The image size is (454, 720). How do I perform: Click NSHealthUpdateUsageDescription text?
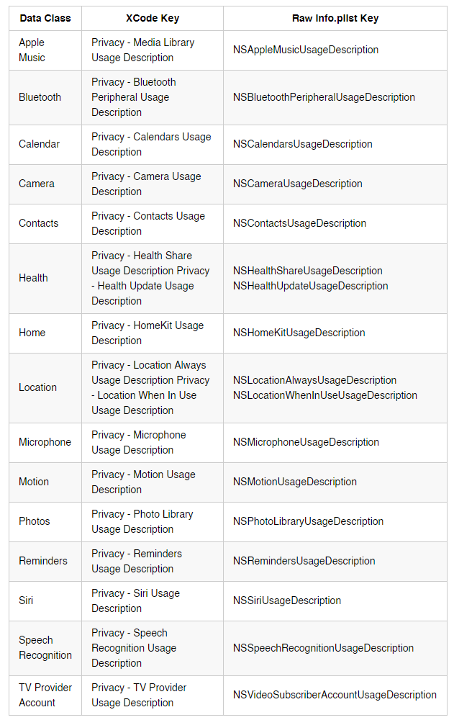coord(310,286)
